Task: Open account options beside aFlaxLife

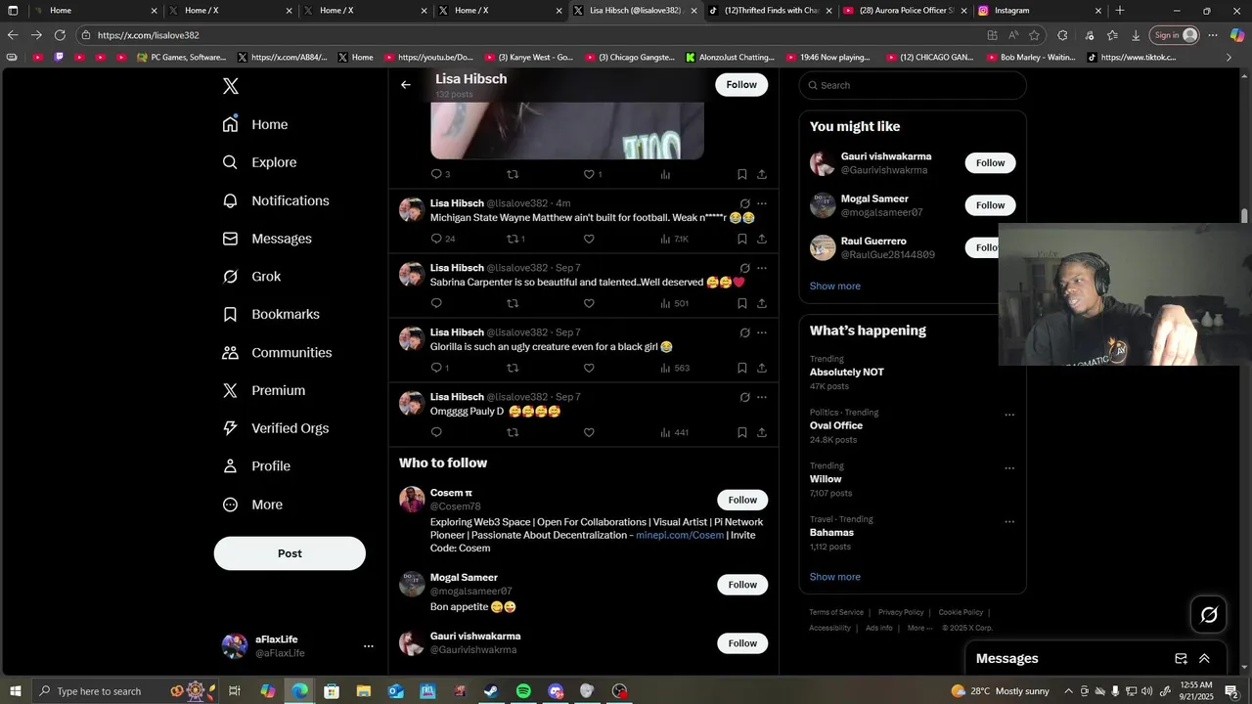Action: pos(369,646)
